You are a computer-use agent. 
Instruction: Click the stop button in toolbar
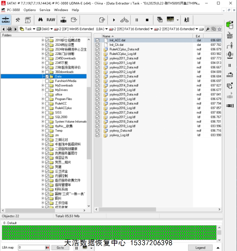147,20
